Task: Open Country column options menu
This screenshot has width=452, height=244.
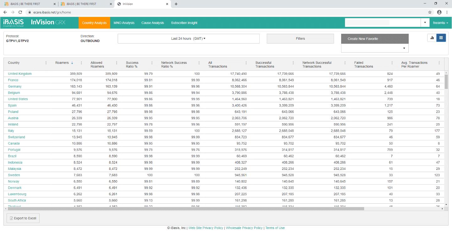Action: click(46, 63)
